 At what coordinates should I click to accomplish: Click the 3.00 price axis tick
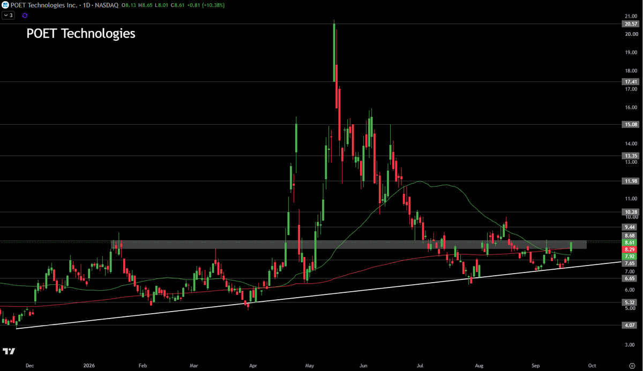pyautogui.click(x=630, y=345)
